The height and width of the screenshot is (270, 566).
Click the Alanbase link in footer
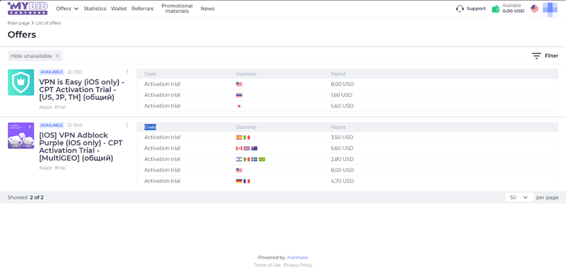pos(297,257)
